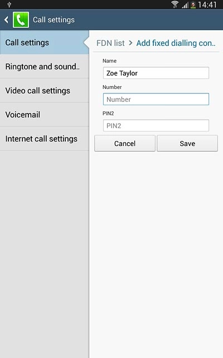Tap the mobile signal strength icon
223x358 pixels.
pyautogui.click(x=185, y=5)
